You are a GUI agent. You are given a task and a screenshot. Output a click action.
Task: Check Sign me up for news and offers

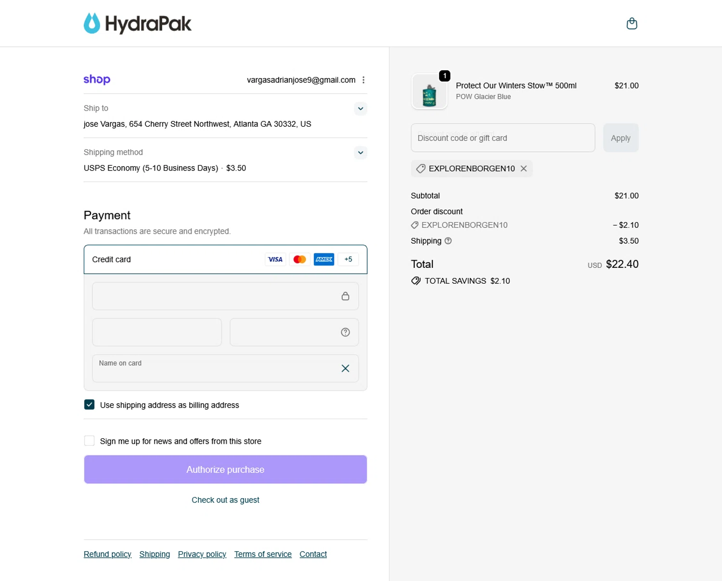[x=90, y=441]
